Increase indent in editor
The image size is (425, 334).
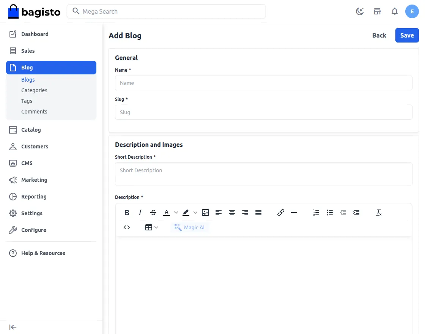click(356, 213)
